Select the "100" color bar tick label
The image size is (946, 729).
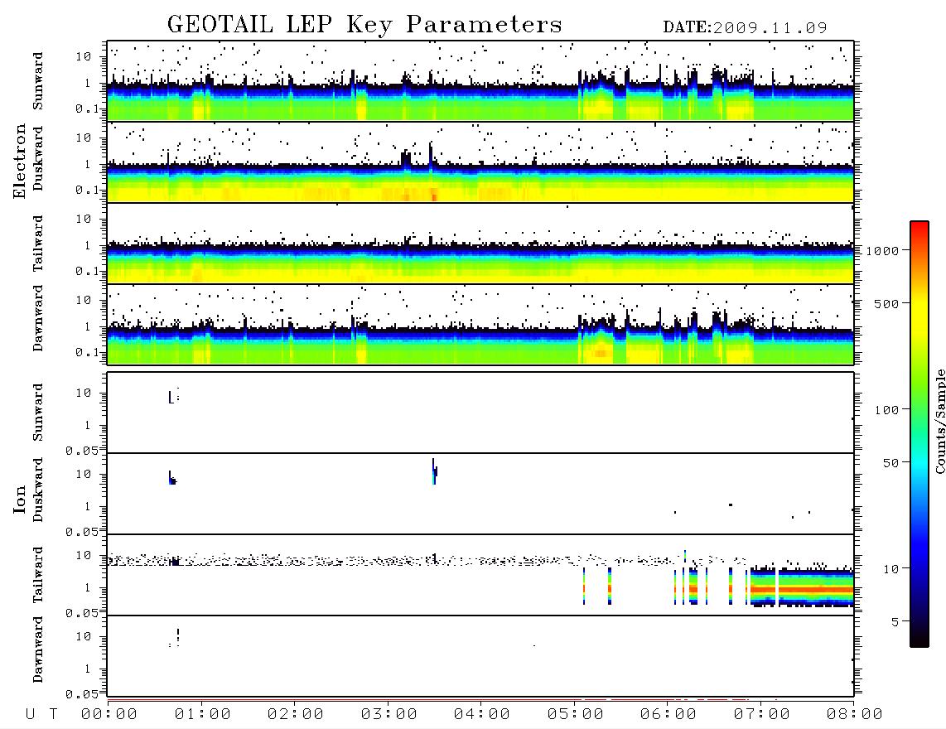point(886,410)
